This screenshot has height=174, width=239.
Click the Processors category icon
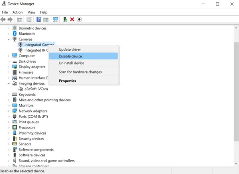[14, 127]
